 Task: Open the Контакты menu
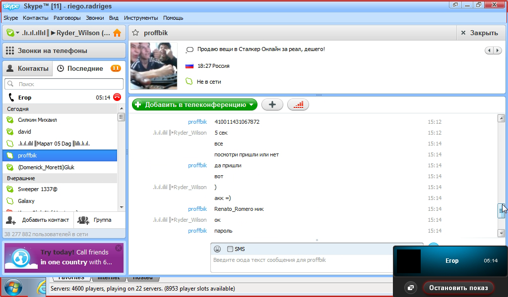click(36, 18)
